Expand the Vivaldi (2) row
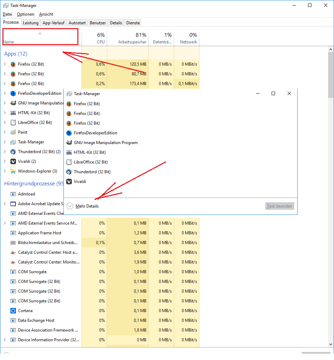Screen dimensions: 334x360 (x=5, y=161)
